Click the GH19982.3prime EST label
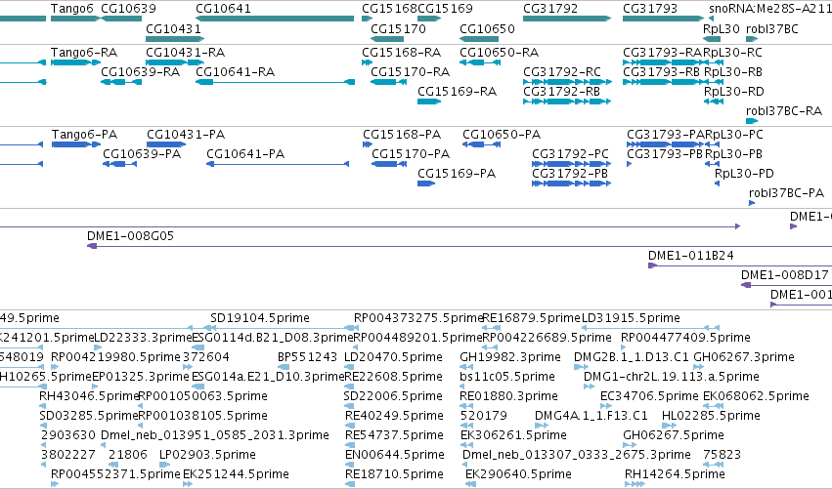The height and width of the screenshot is (489, 832). (510, 357)
